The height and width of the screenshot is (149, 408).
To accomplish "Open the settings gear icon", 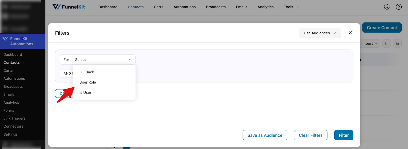I will click(x=387, y=7).
